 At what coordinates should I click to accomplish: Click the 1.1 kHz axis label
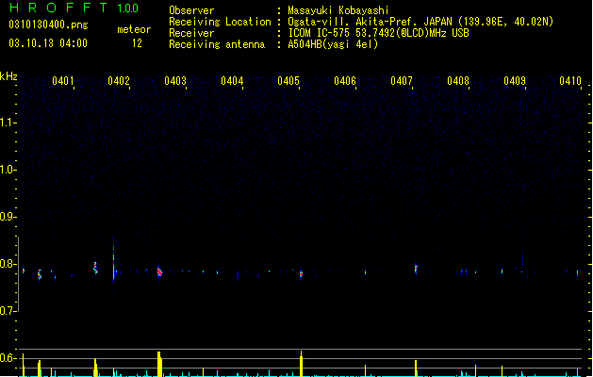click(x=8, y=123)
